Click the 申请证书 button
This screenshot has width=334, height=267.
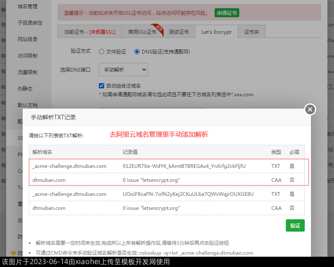click(x=227, y=13)
